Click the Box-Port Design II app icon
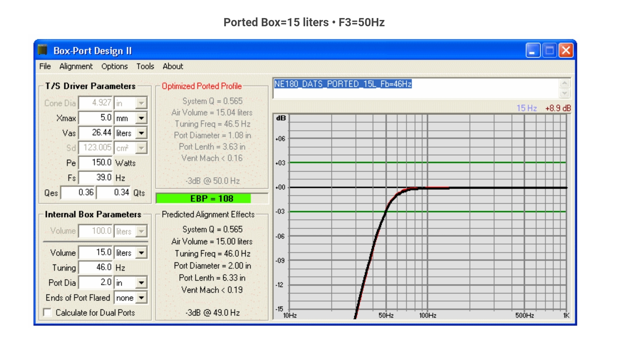This screenshot has height=344, width=617. click(43, 50)
